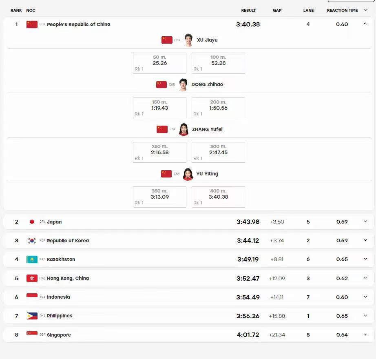The image size is (376, 359).
Task: Click the flag beside XU Jiayu
Action: click(167, 40)
